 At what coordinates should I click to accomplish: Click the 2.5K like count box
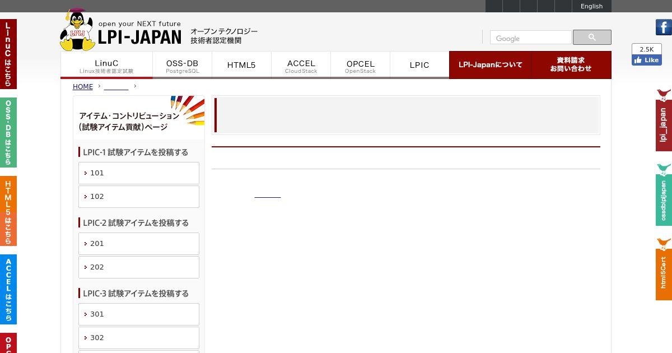[647, 49]
